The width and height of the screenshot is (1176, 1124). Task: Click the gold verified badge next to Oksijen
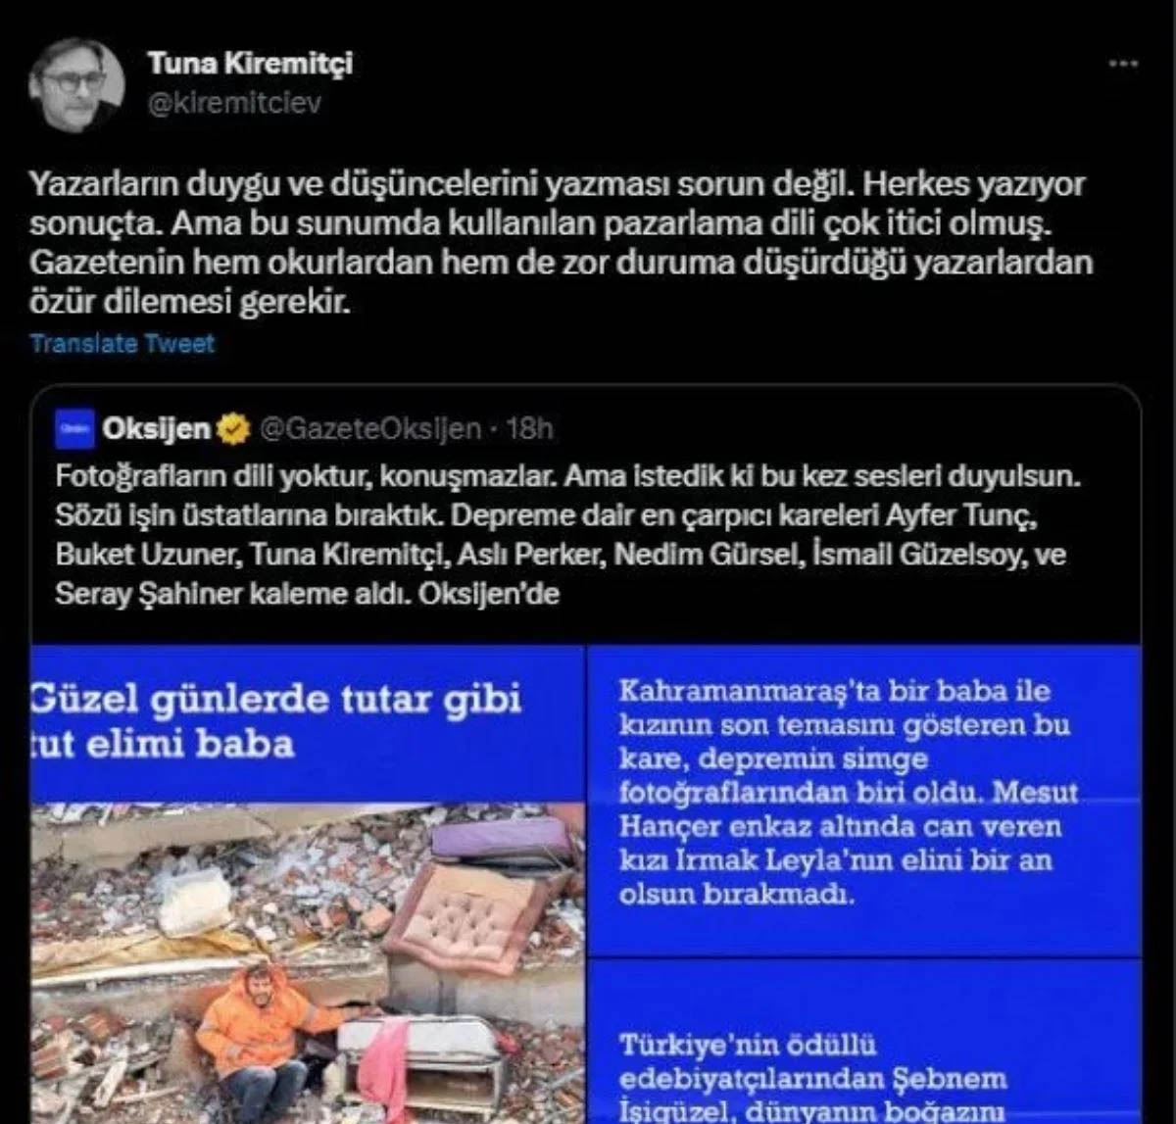[x=233, y=428]
